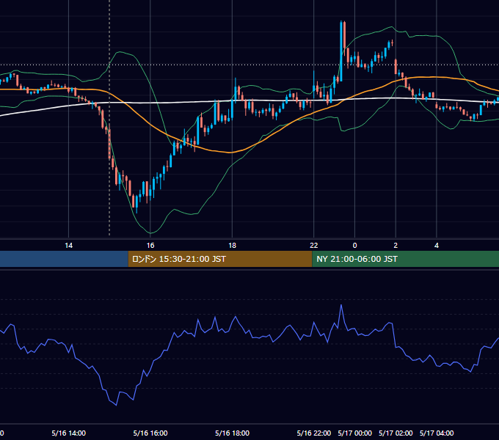Click the 5/16 22:00 time label

point(314,433)
